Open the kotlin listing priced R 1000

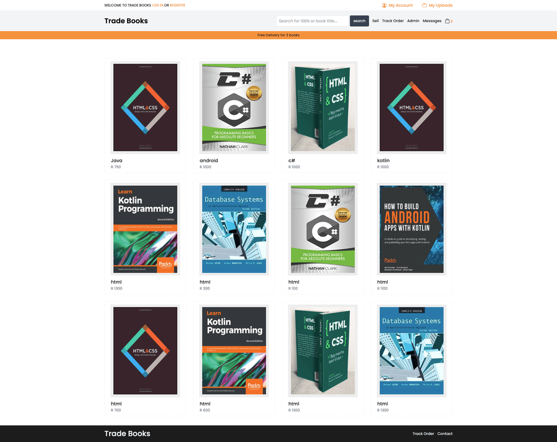click(x=411, y=107)
